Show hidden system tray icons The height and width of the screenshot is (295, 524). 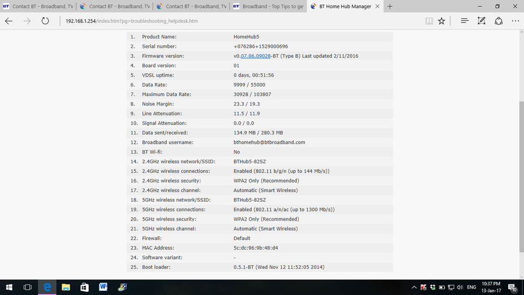[x=414, y=287]
